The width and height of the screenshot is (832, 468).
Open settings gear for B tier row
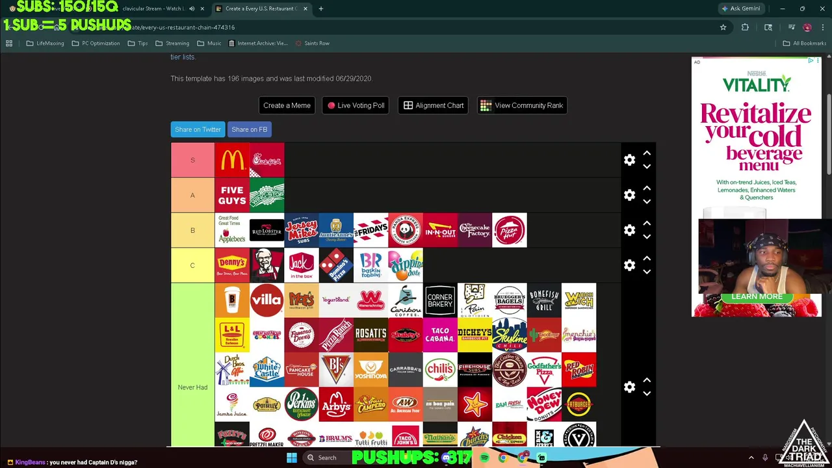point(629,230)
